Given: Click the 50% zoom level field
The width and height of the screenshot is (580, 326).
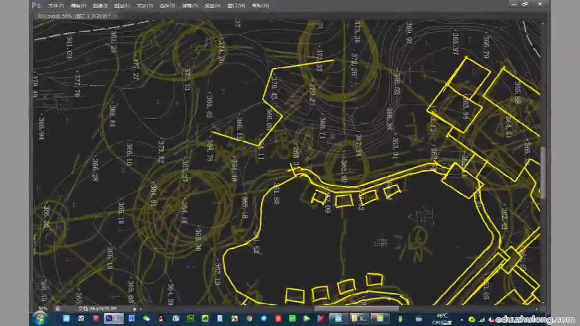Looking at the screenshot, I should [43, 308].
